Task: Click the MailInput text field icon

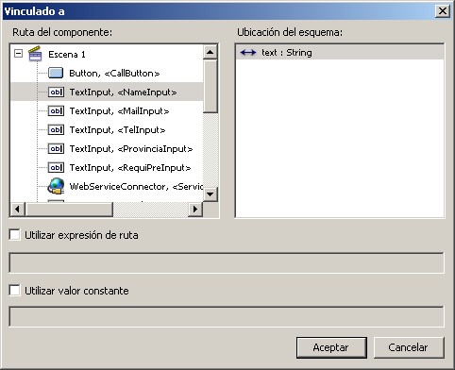Action: [x=56, y=110]
